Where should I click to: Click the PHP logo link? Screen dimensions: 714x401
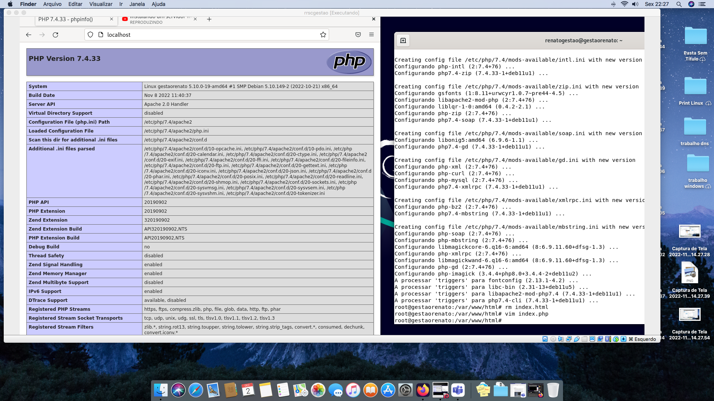point(349,62)
